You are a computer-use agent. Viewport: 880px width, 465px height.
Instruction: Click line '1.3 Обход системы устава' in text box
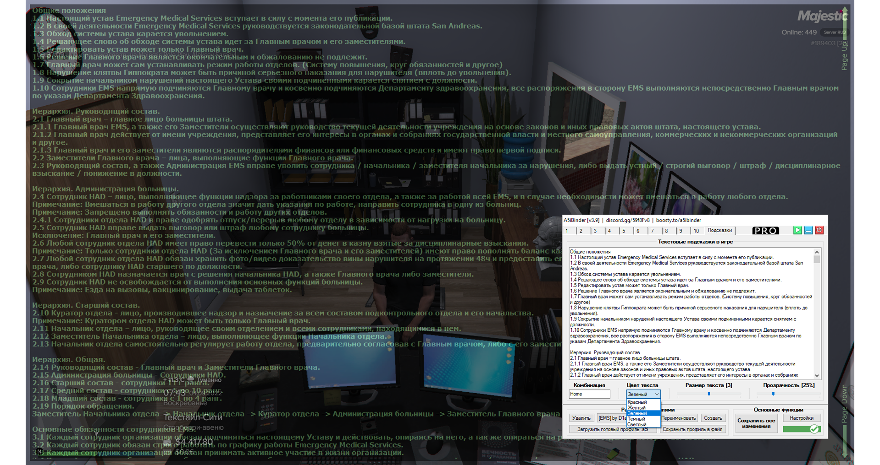(625, 274)
